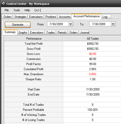The image size is (121, 124).
Task: Select the Total Net Profit value cell
Action: coord(93,44)
